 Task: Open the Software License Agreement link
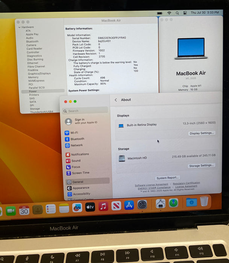coord(152,185)
